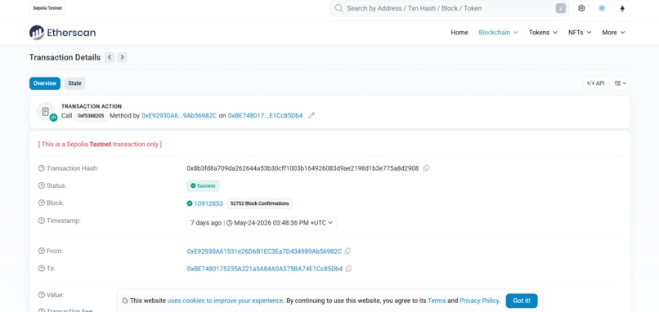The height and width of the screenshot is (312, 659).
Task: Click the Transaction Details heading
Action: point(65,57)
